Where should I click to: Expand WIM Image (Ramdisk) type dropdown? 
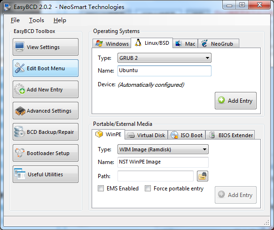pos(163,149)
